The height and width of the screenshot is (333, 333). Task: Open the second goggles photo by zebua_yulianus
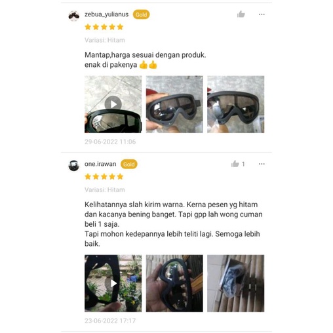pos(174,104)
